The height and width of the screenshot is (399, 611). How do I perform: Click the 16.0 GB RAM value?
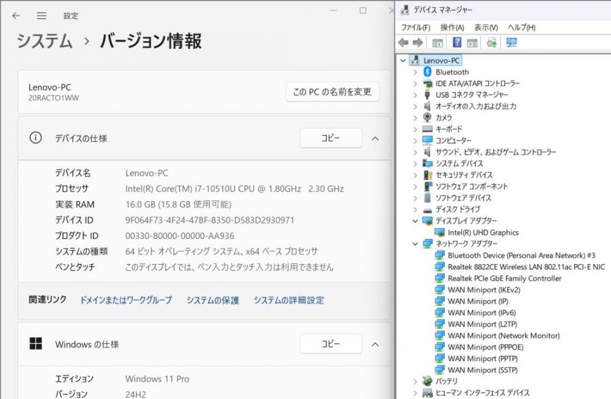coord(178,205)
